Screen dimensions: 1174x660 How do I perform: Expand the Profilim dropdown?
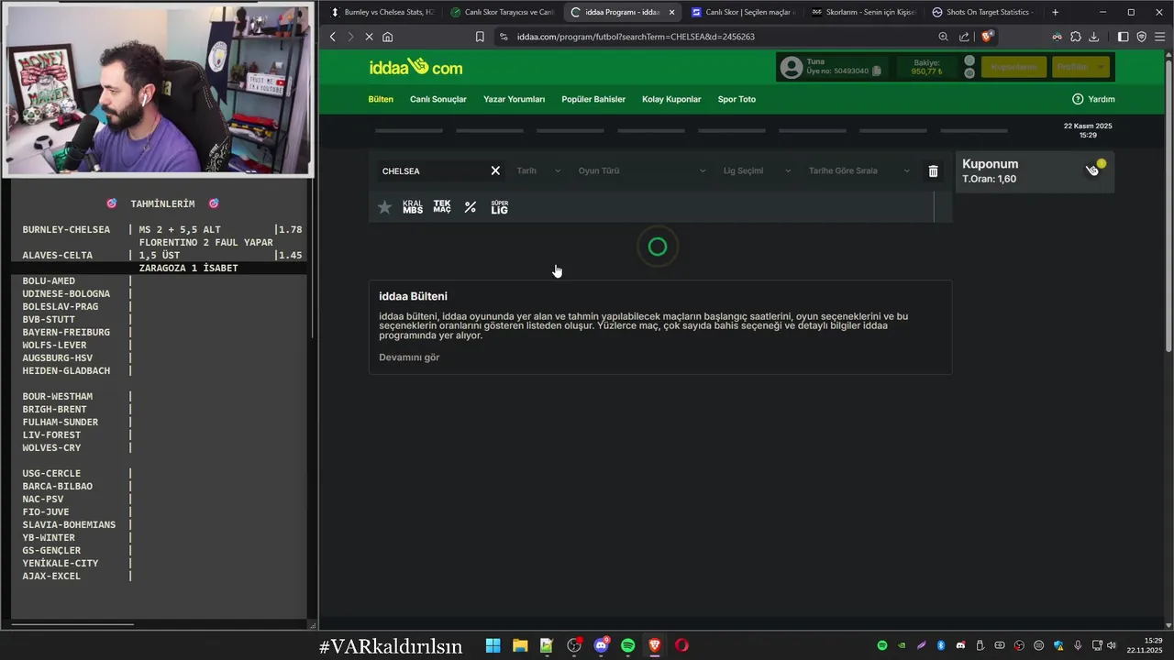[x=1080, y=67]
